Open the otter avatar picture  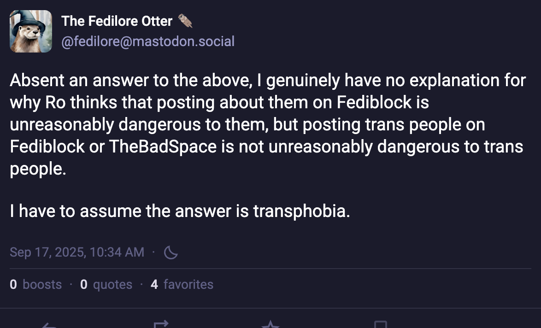(x=31, y=31)
